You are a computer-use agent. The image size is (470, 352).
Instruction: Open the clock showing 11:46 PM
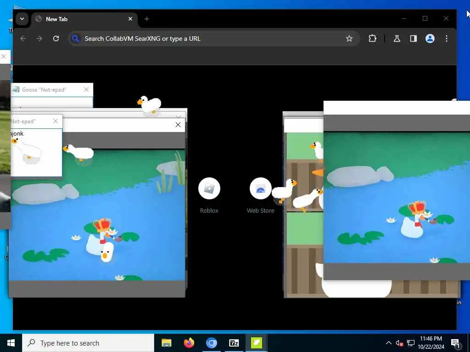coord(431,343)
